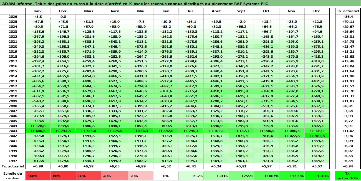The width and height of the screenshot is (361, 181).
Task: Select the 'Sept.' column header
Action: pos(241,11)
